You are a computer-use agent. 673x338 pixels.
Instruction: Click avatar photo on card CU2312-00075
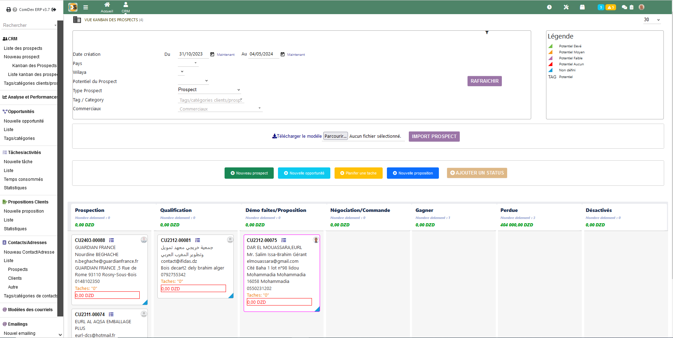pos(316,240)
